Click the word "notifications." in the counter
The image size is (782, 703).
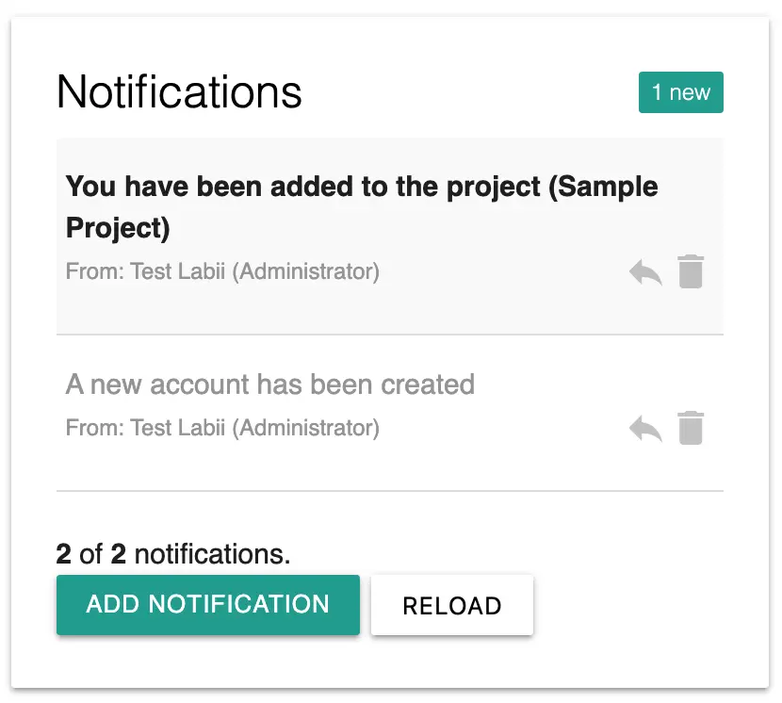coord(212,554)
